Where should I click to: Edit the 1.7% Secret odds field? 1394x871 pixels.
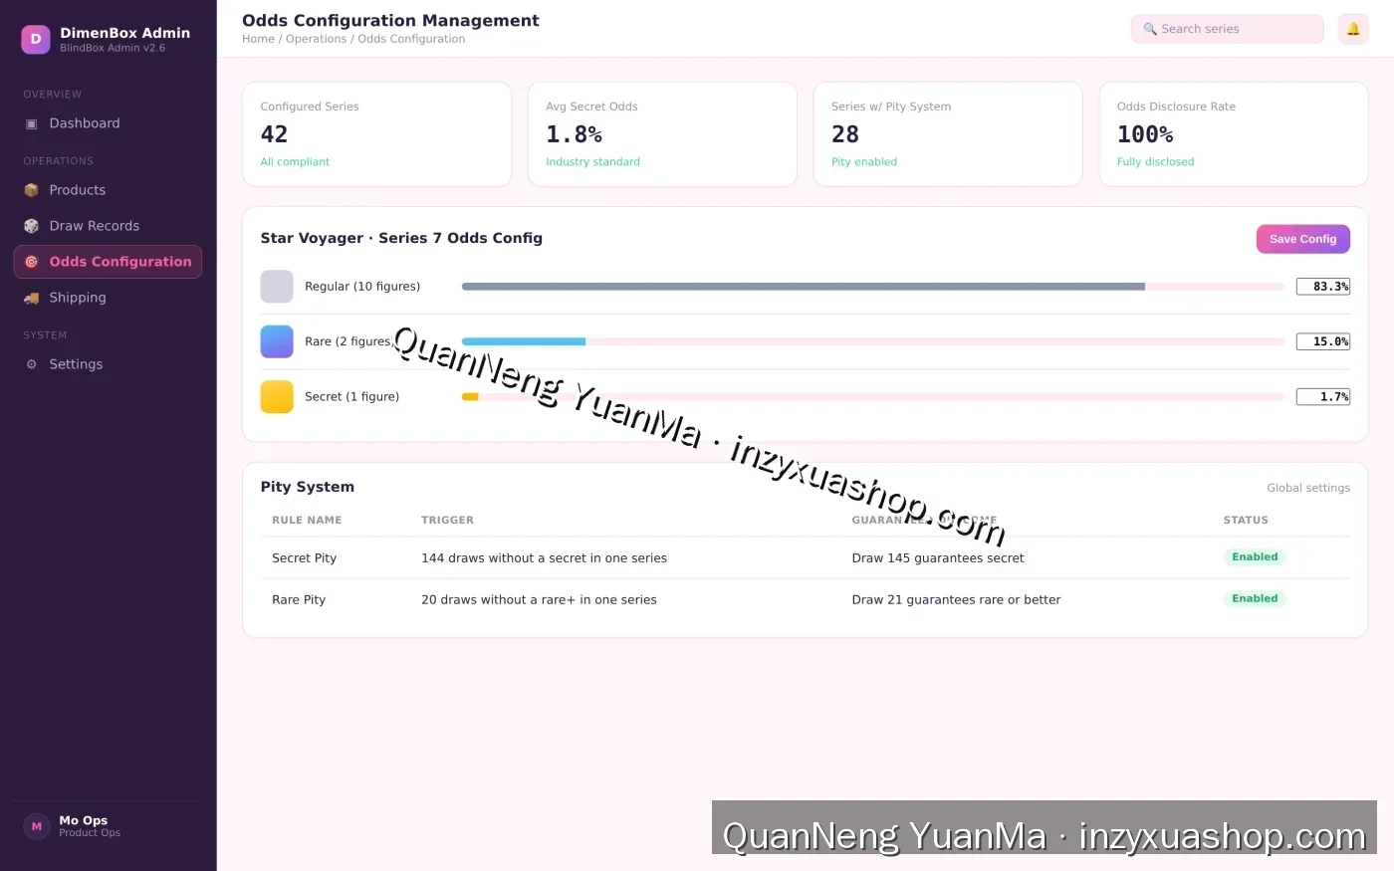[x=1322, y=397]
